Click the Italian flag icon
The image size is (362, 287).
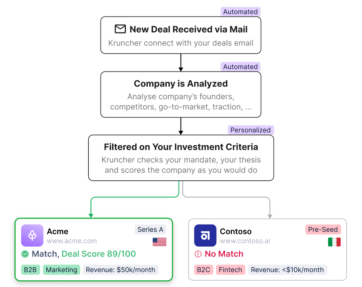(x=334, y=242)
